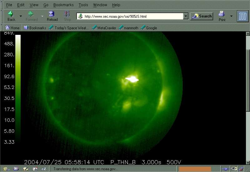Open the Forward history dropdown arrow
The image size is (250, 172).
(x=42, y=16)
